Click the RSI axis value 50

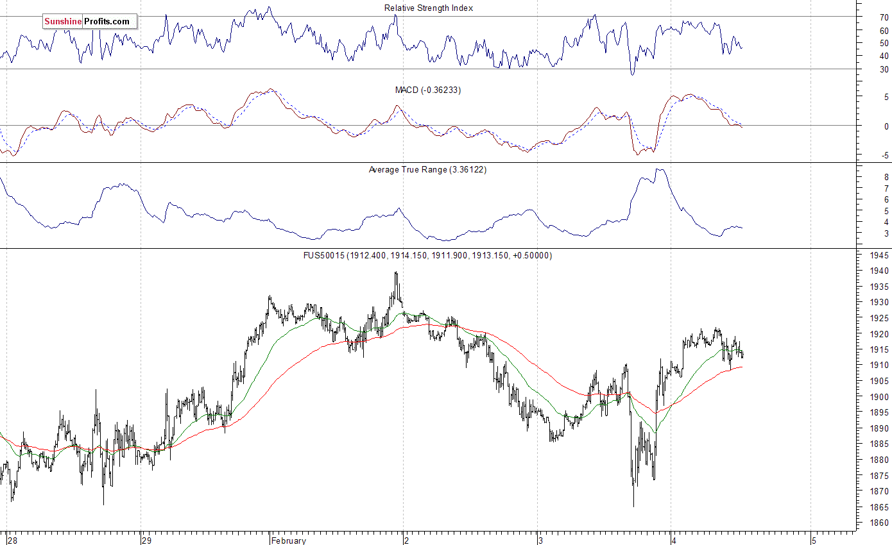coord(884,44)
